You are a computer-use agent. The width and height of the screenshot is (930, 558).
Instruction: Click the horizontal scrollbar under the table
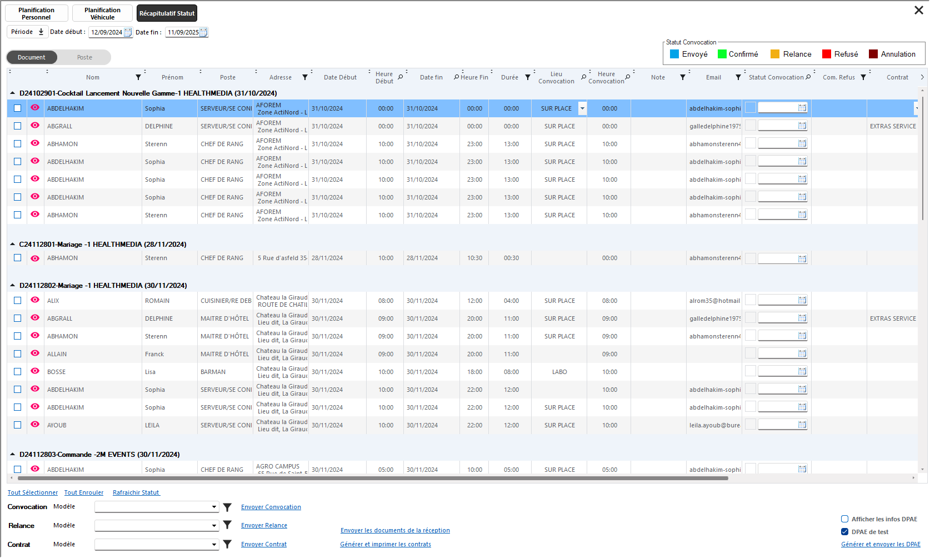pos(372,478)
